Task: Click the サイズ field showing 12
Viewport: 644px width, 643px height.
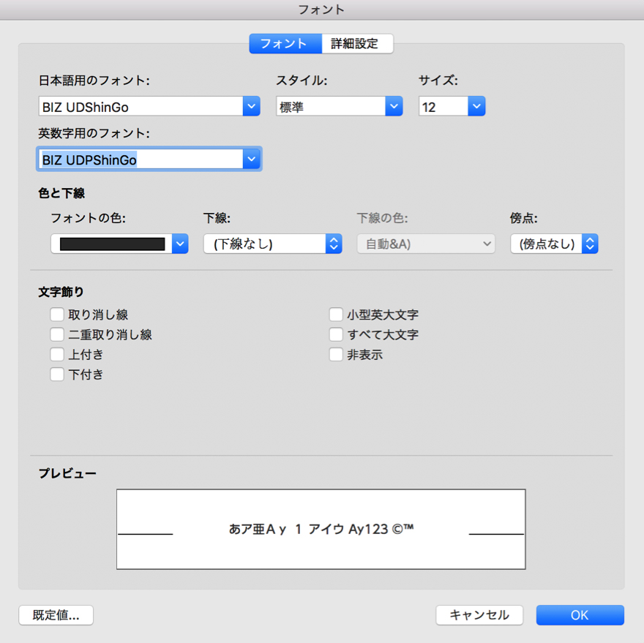Action: pyautogui.click(x=443, y=106)
